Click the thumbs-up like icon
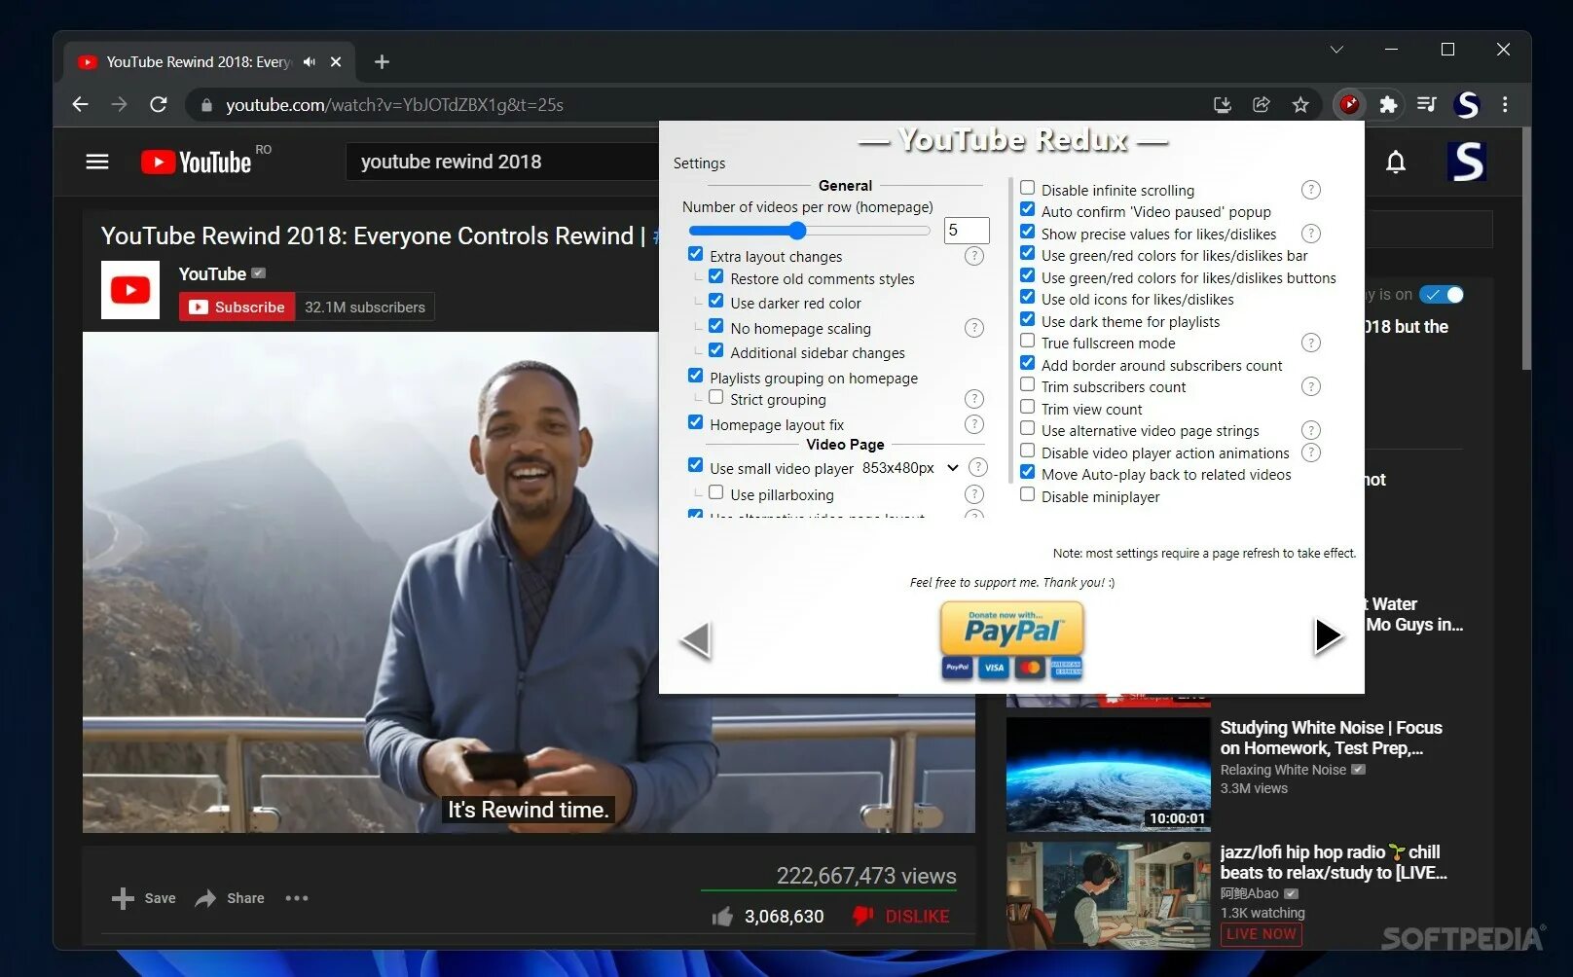This screenshot has height=977, width=1573. tap(722, 916)
